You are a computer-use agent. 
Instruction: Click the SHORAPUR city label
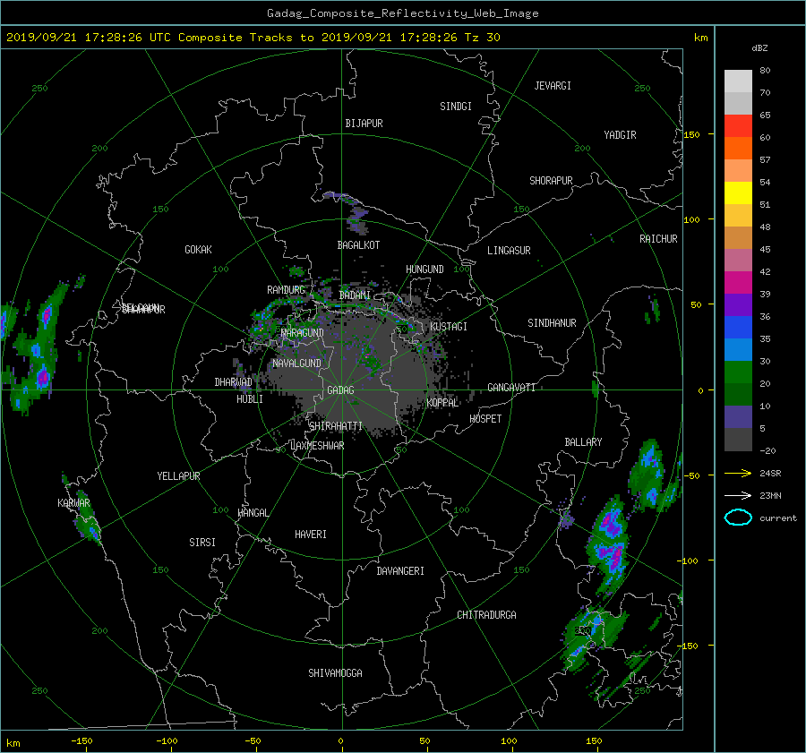[551, 180]
